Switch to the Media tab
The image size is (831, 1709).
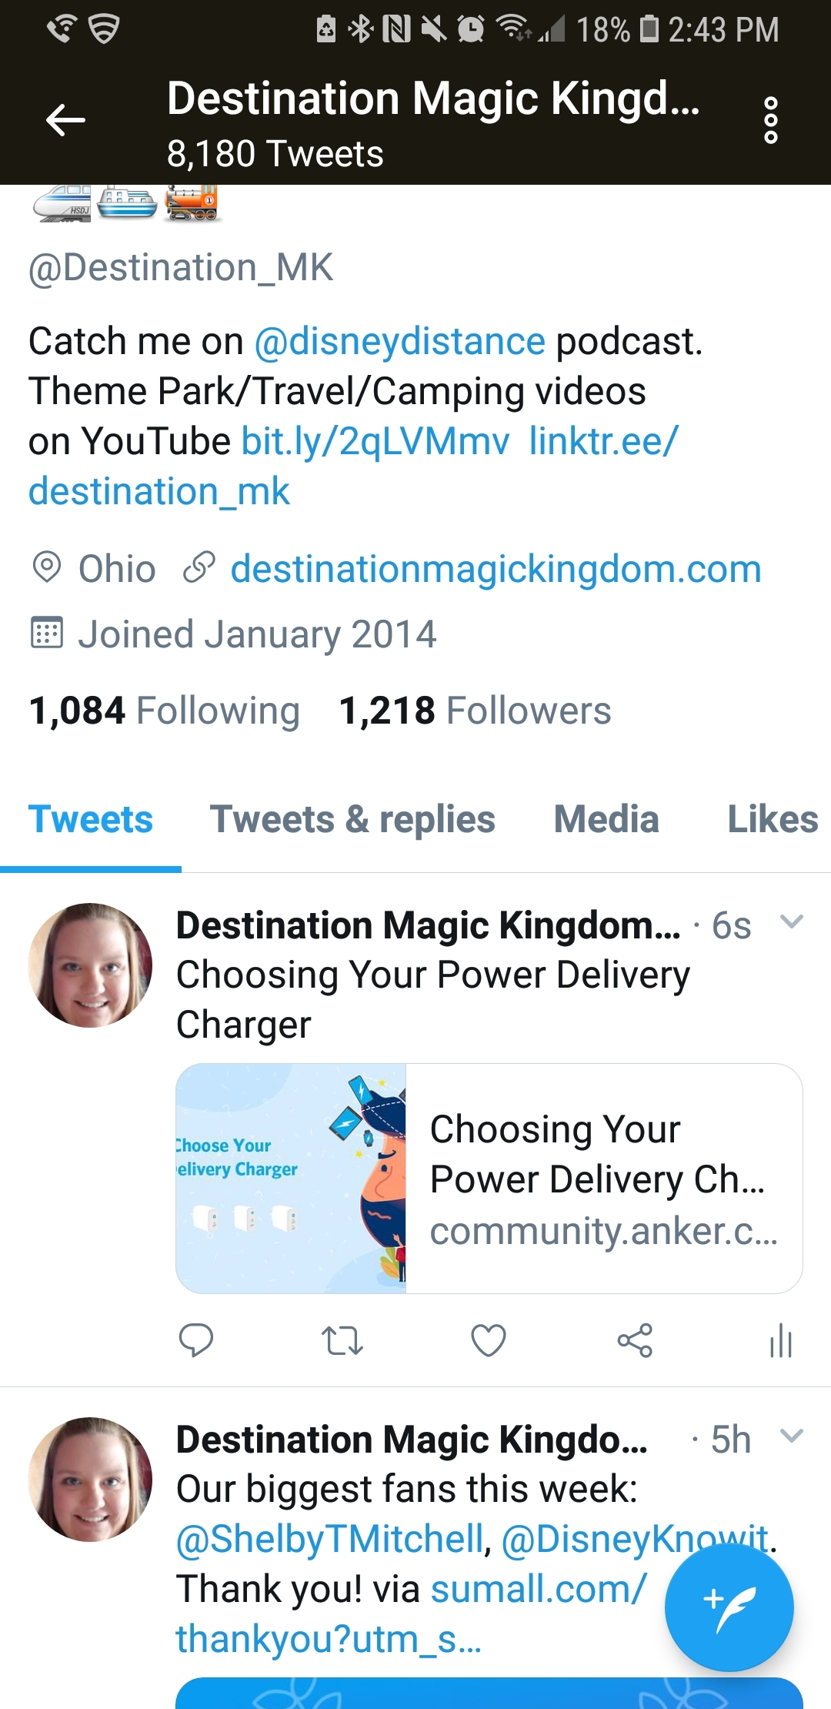pos(606,819)
